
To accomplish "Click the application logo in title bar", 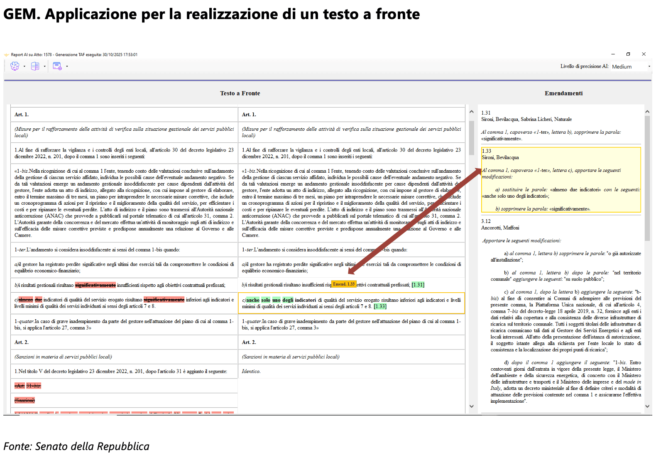I will pyautogui.click(x=6, y=55).
